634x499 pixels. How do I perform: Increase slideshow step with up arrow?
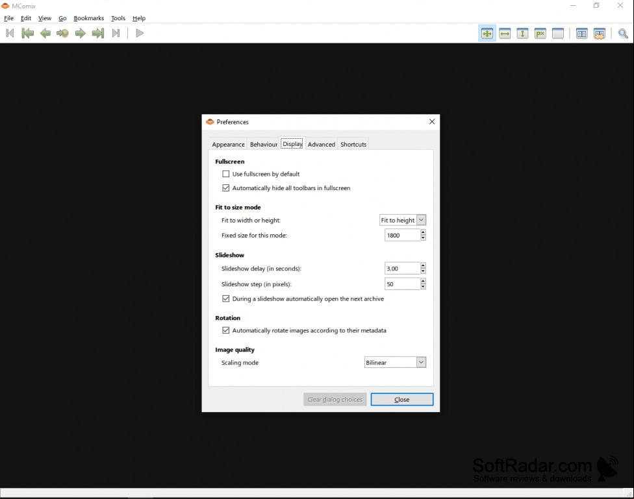coord(423,281)
